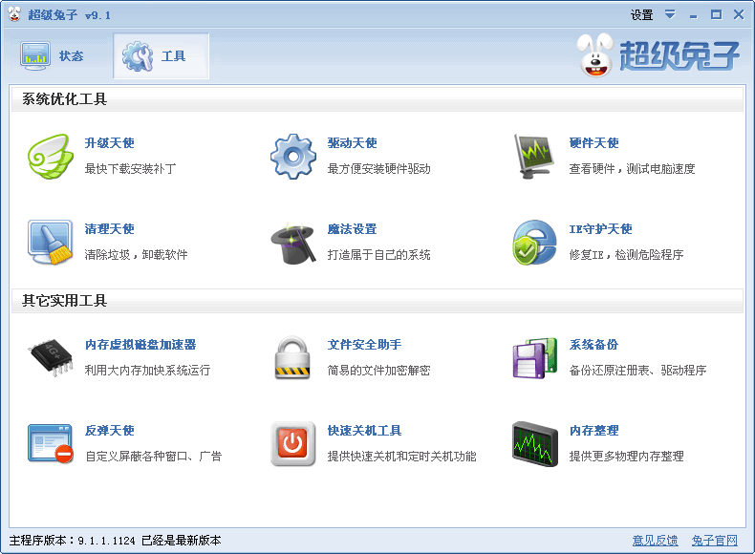Open the 内存整理 waveform monitor icon

(535, 444)
